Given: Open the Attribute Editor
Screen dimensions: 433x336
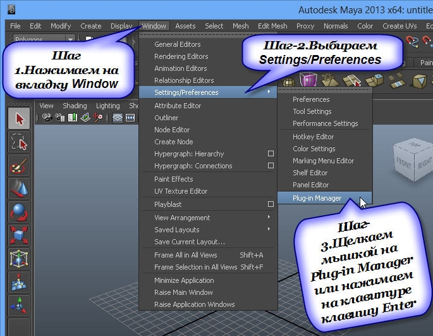Looking at the screenshot, I should click(x=178, y=106).
